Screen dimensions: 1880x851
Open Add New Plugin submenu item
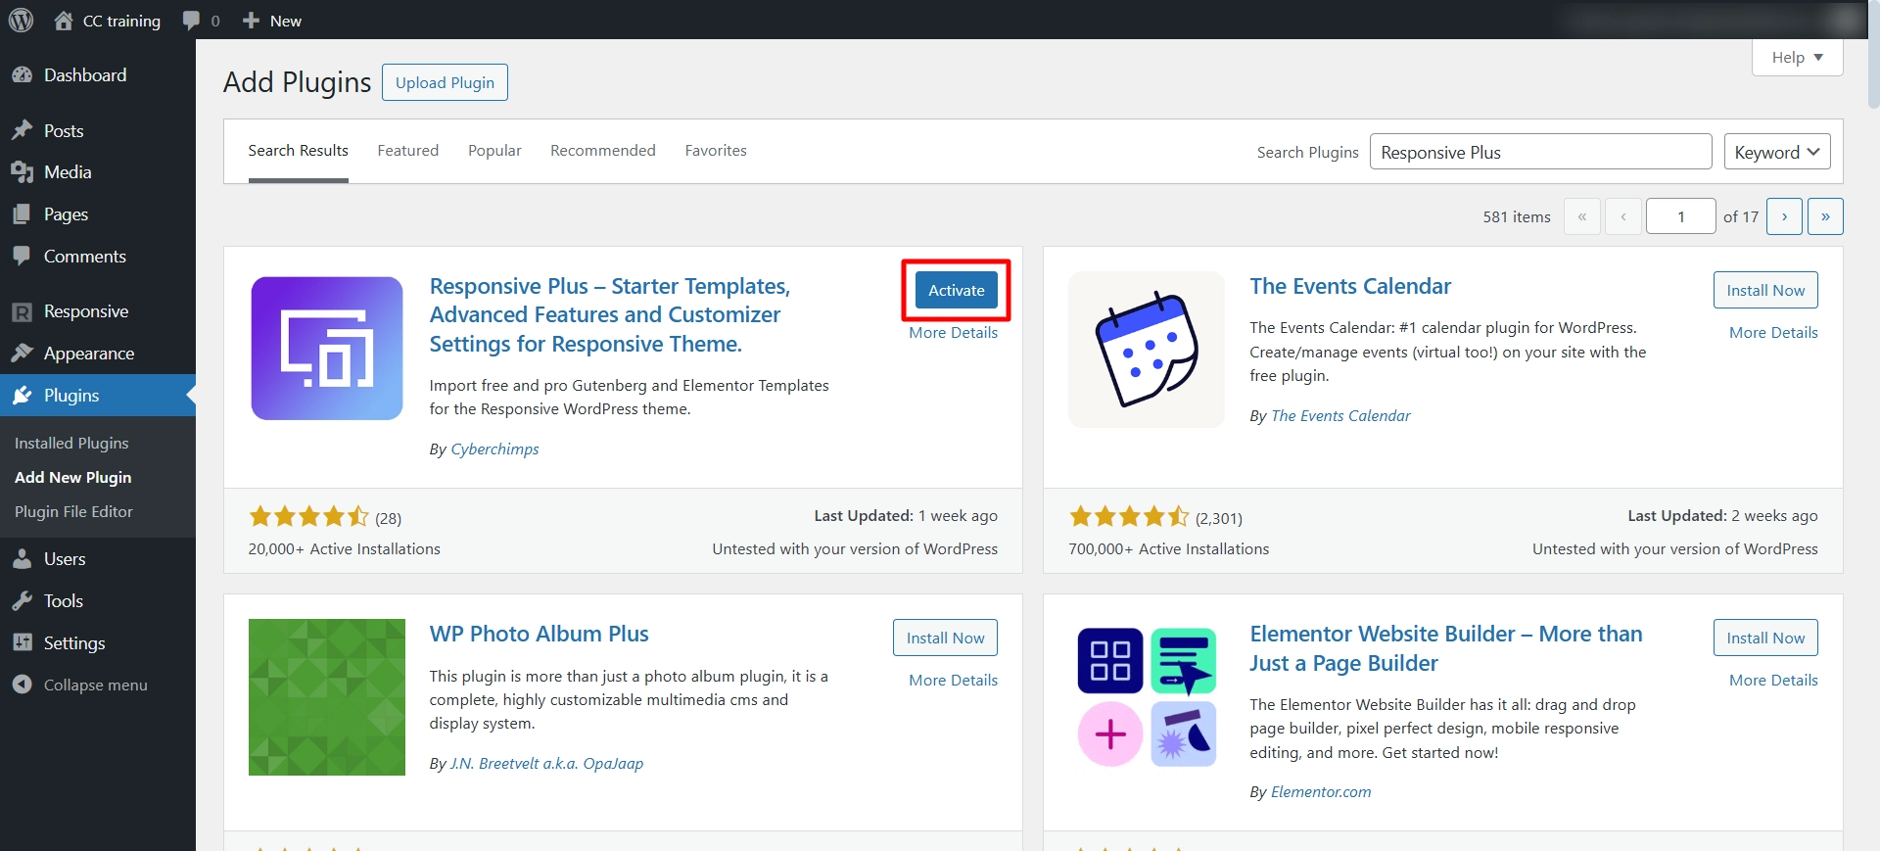73,478
